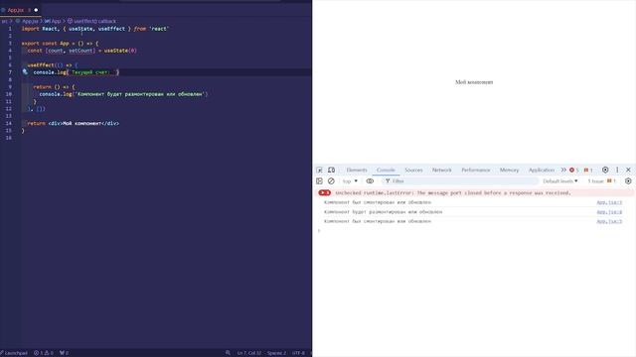Show more DevTools tabs with the double chevron
This screenshot has height=357, width=636.
[563, 170]
